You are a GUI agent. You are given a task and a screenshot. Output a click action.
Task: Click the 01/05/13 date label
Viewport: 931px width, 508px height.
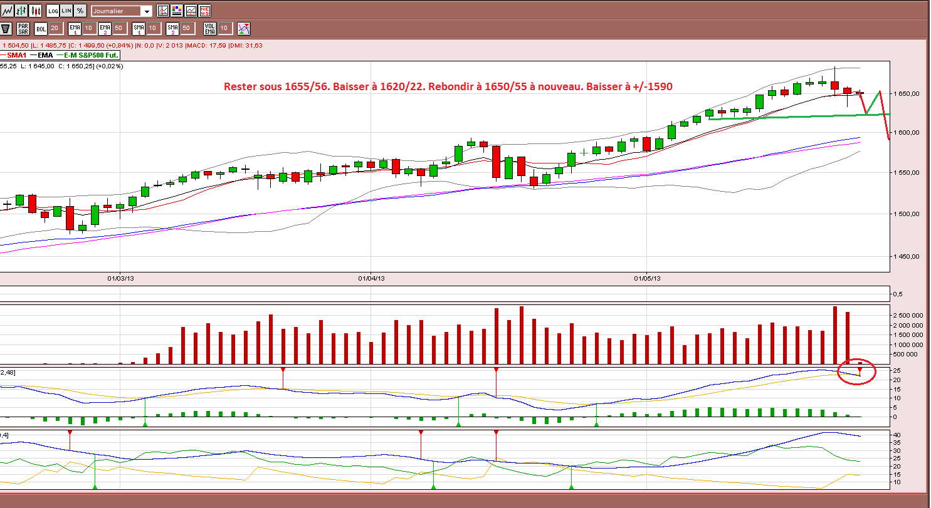(647, 277)
